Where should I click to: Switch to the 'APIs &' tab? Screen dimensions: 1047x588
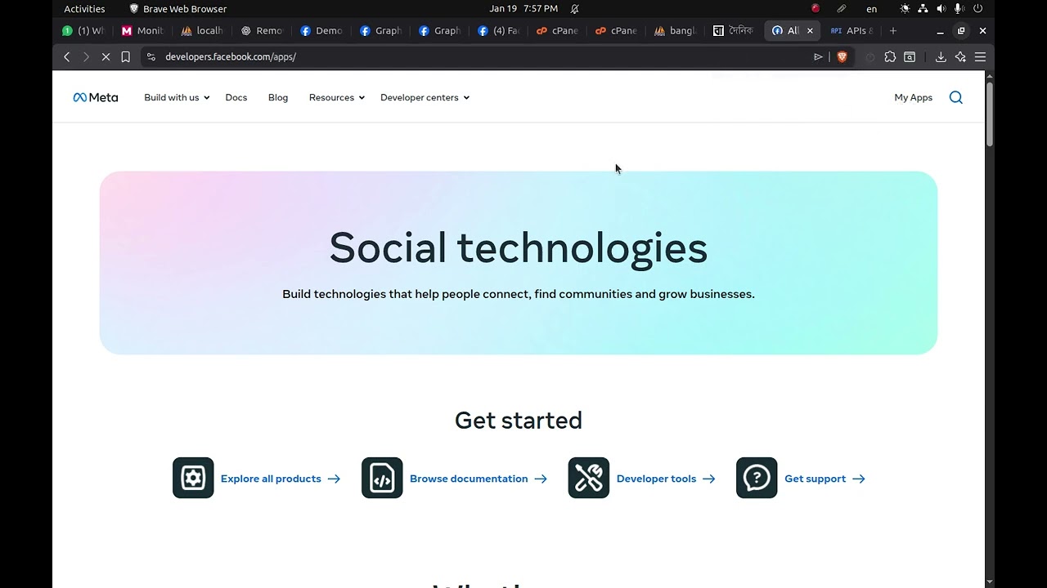[x=852, y=31]
